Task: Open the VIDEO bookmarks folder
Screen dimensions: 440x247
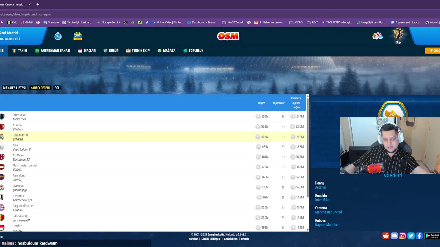Action: (x=296, y=22)
